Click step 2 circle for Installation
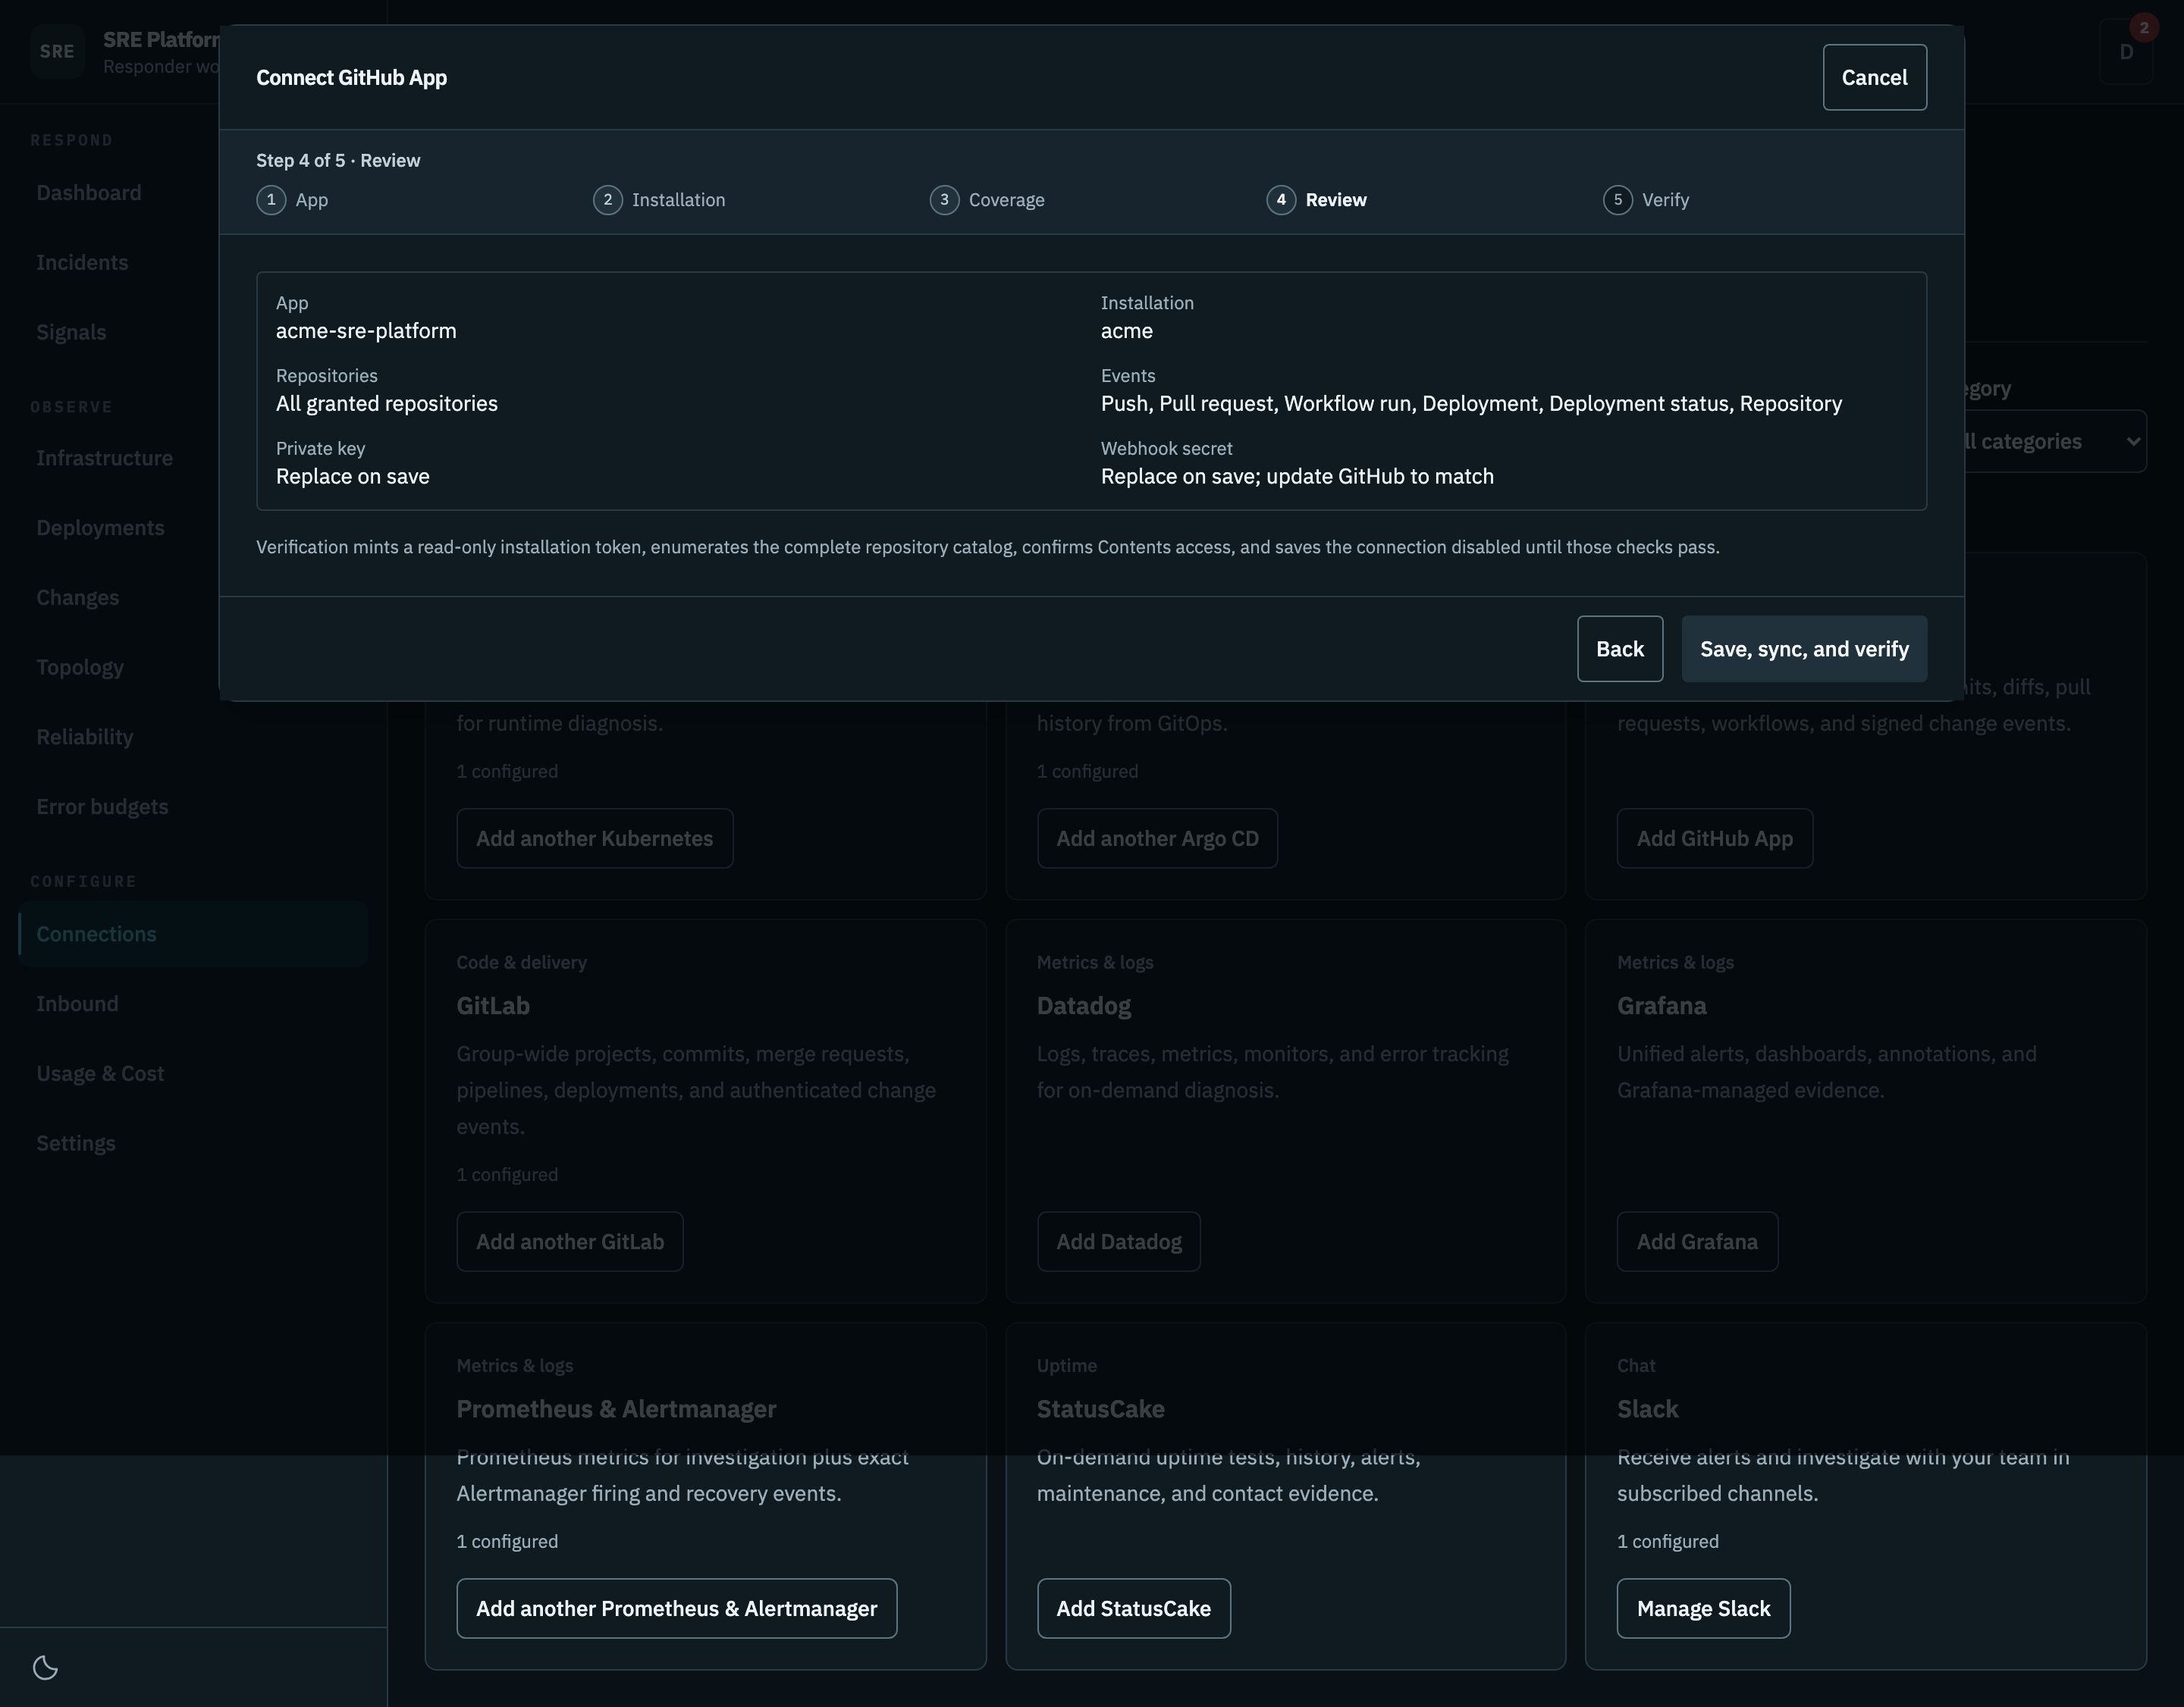2184x1707 pixels. [608, 200]
